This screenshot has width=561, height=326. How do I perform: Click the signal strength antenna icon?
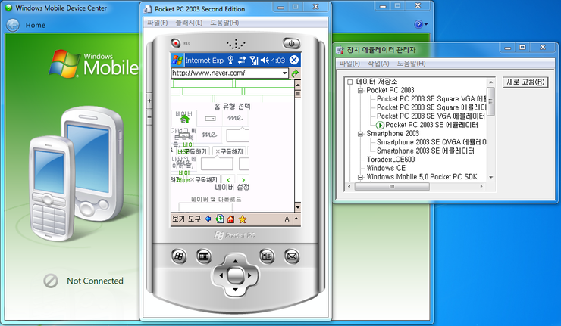coord(254,60)
